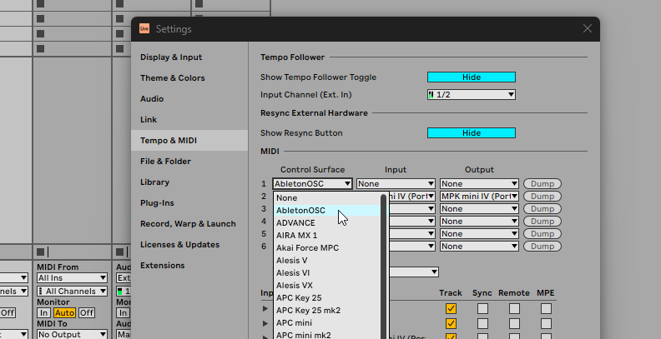Open the Output dropdown for row 6

pos(479,247)
